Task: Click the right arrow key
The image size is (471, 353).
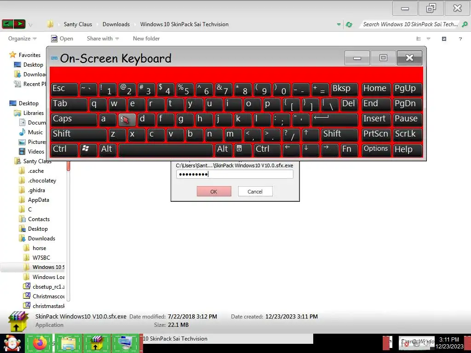Action: (x=330, y=150)
